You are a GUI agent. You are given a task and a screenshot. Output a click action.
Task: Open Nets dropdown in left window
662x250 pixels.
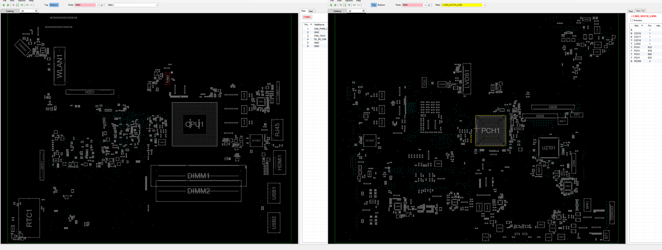[157, 5]
